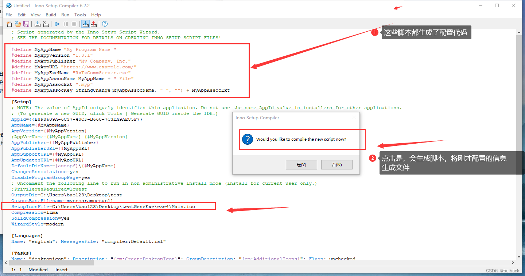525x276 pixels.
Task: Click the 'DefaultDirName={autopf}' line
Action: [x=64, y=166]
